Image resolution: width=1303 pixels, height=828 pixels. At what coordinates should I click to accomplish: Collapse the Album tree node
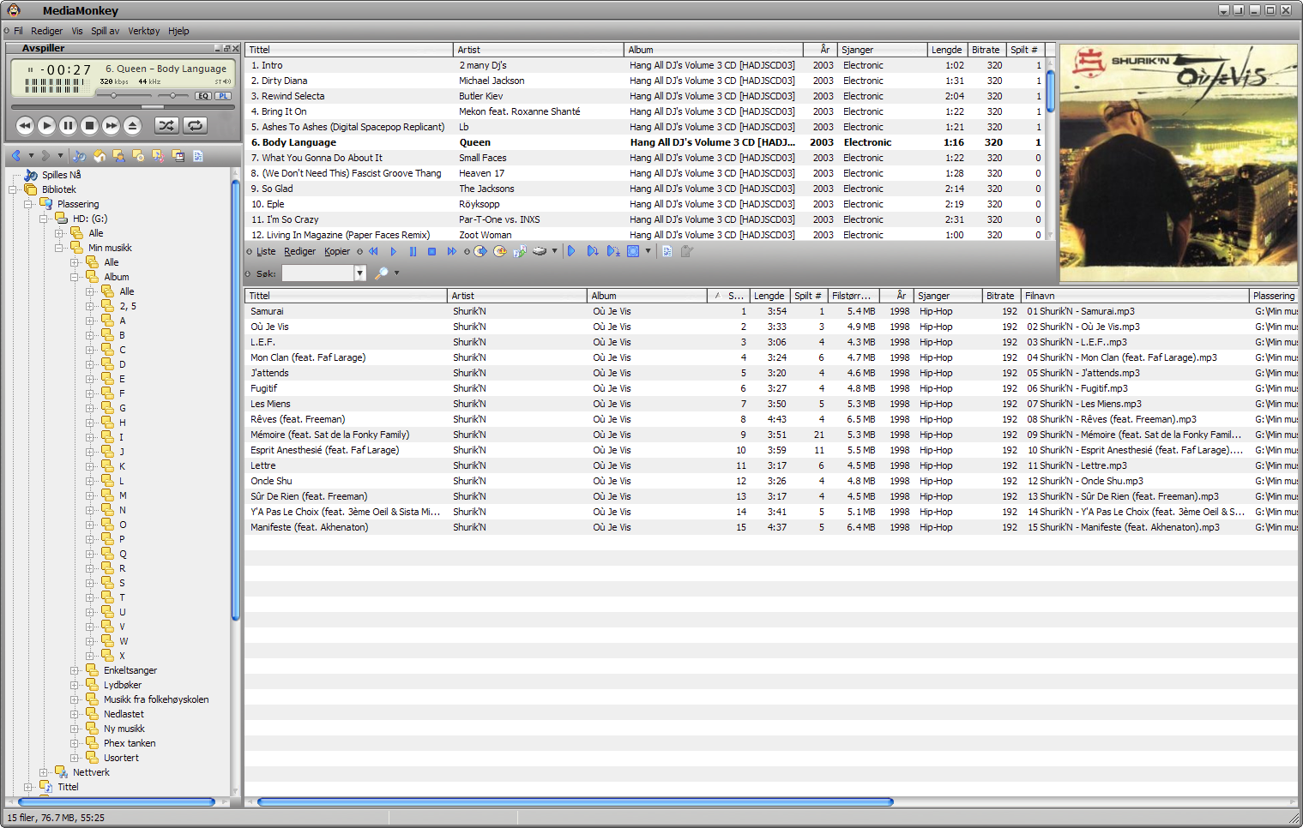[x=75, y=277]
